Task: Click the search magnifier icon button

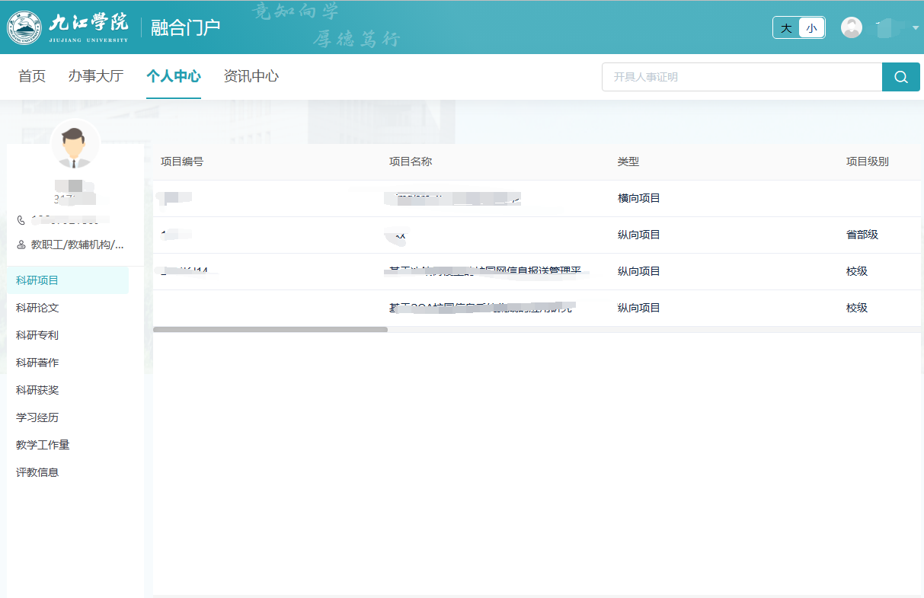Action: click(x=900, y=77)
